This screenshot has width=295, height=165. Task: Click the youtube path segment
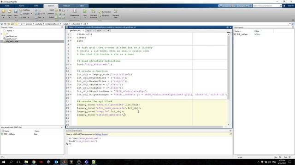pyautogui.click(x=39, y=24)
